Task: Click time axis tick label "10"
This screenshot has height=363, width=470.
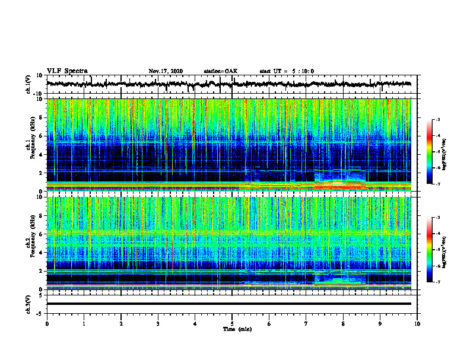Action: coord(417,324)
